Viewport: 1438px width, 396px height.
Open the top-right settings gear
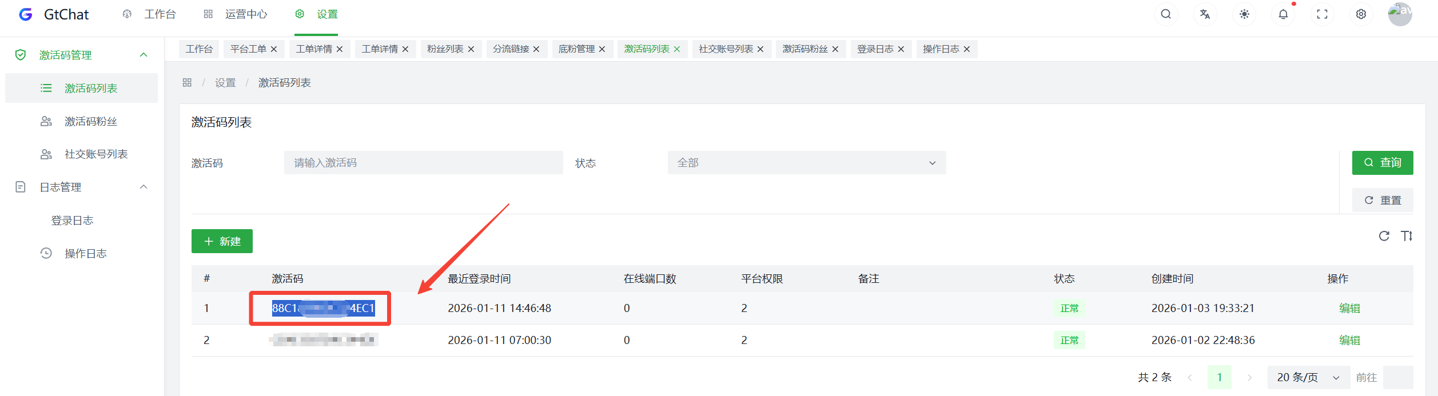pyautogui.click(x=1361, y=14)
